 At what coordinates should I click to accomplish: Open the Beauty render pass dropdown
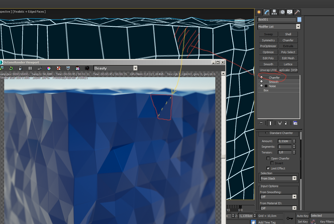click(x=135, y=68)
